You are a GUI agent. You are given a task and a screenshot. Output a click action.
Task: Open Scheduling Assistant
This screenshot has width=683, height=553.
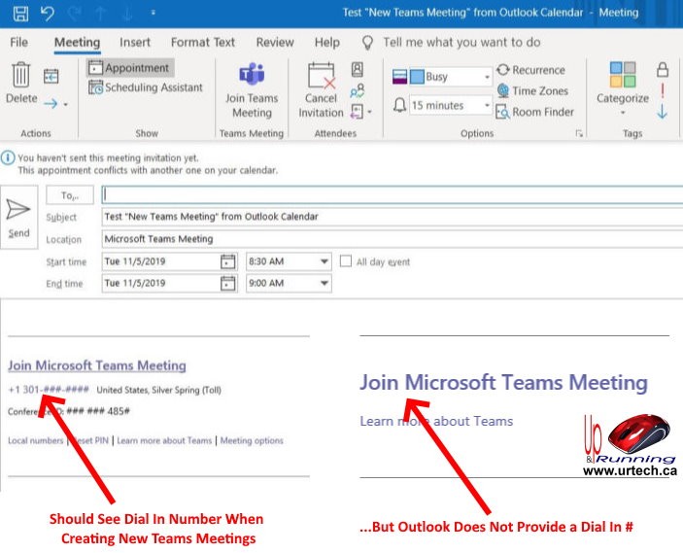coord(146,87)
